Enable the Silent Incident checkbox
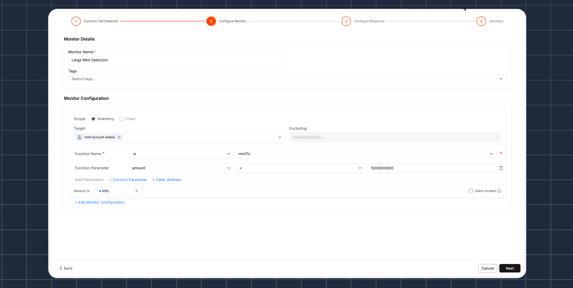Image resolution: width=573 pixels, height=288 pixels. [471, 191]
